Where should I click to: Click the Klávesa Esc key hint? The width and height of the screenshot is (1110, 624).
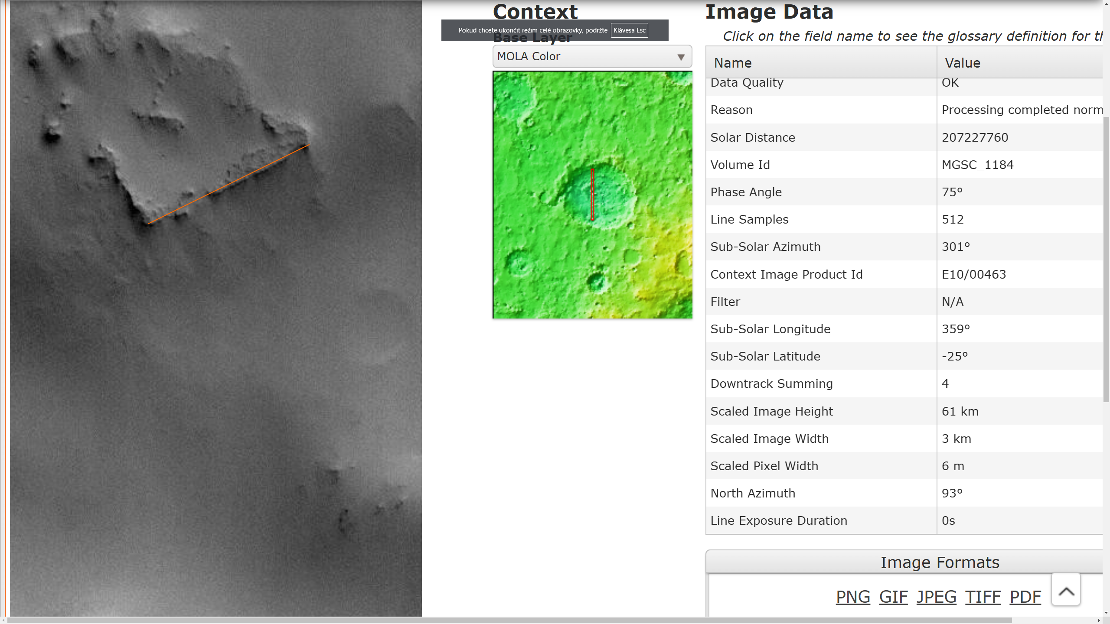(629, 30)
